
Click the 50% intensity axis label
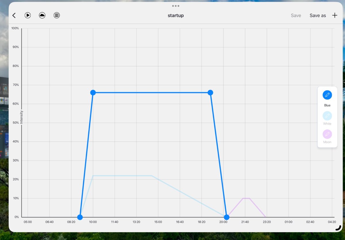16,123
